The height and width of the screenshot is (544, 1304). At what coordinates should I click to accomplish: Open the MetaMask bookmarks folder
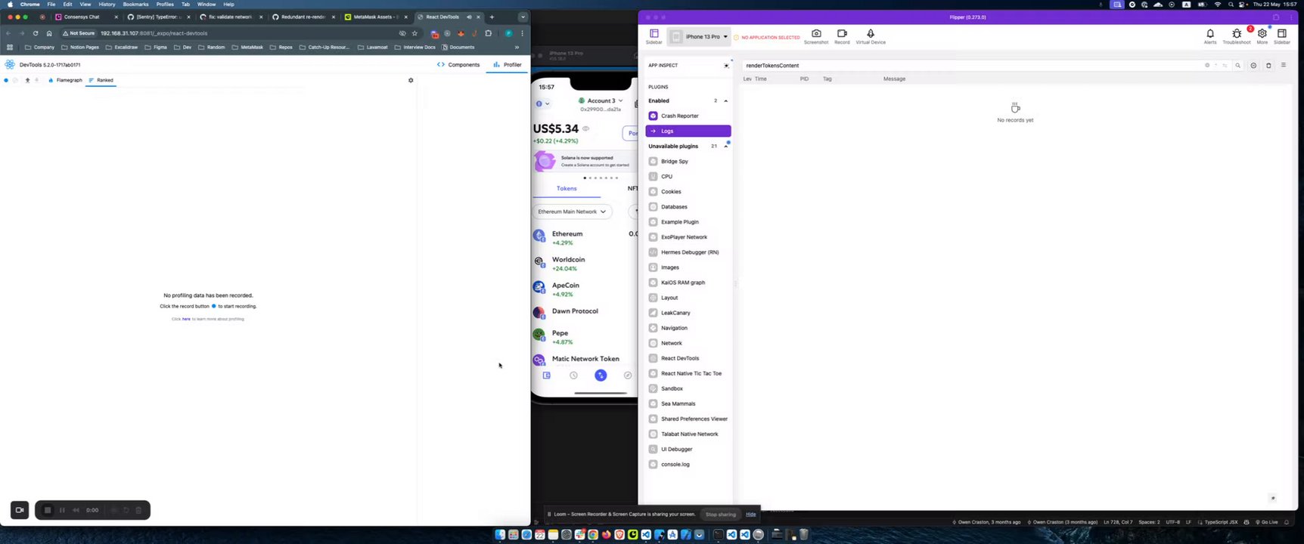247,47
